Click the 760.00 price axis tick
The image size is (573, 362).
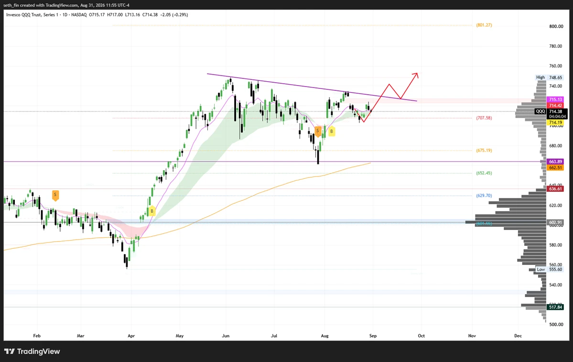(x=556, y=66)
